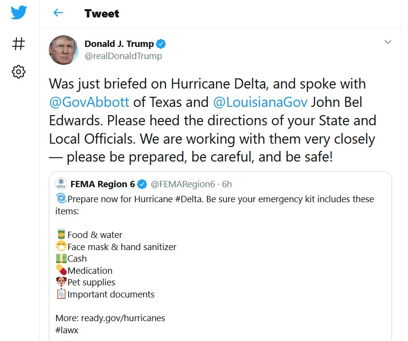Go back using the left arrow
408x341 pixels.
point(58,13)
